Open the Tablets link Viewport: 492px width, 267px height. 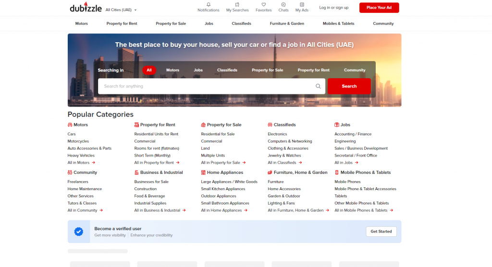click(x=341, y=196)
